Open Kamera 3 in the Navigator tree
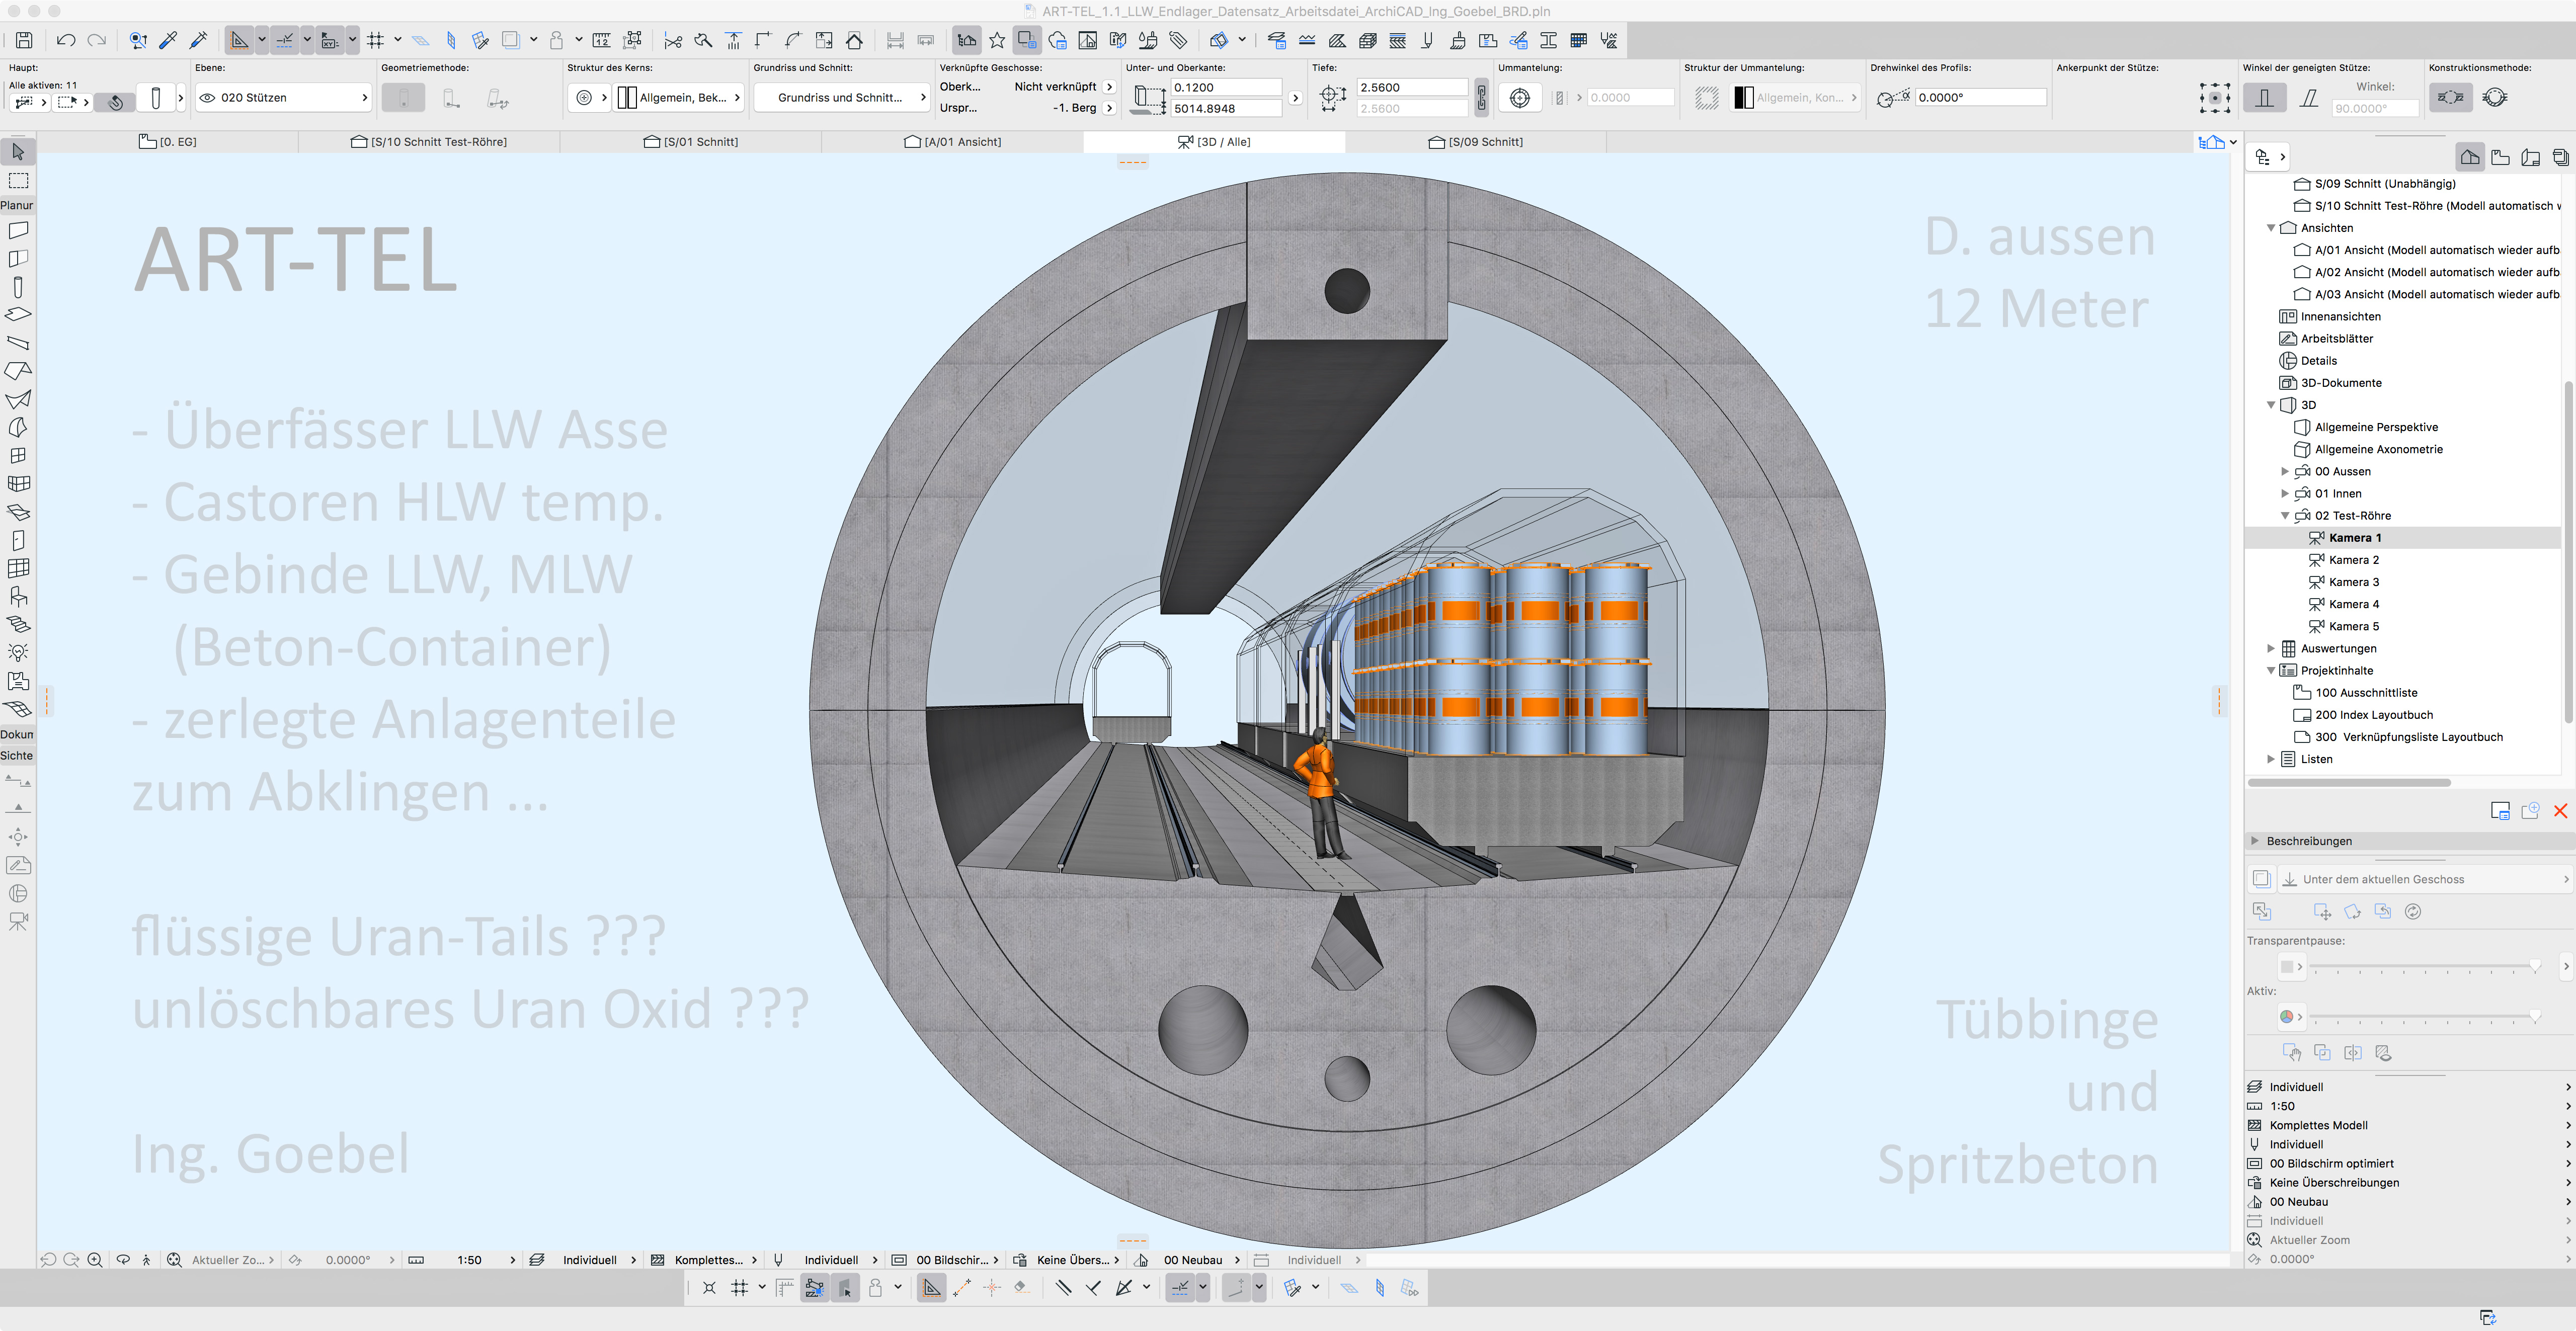Image resolution: width=2576 pixels, height=1331 pixels. coord(2353,582)
